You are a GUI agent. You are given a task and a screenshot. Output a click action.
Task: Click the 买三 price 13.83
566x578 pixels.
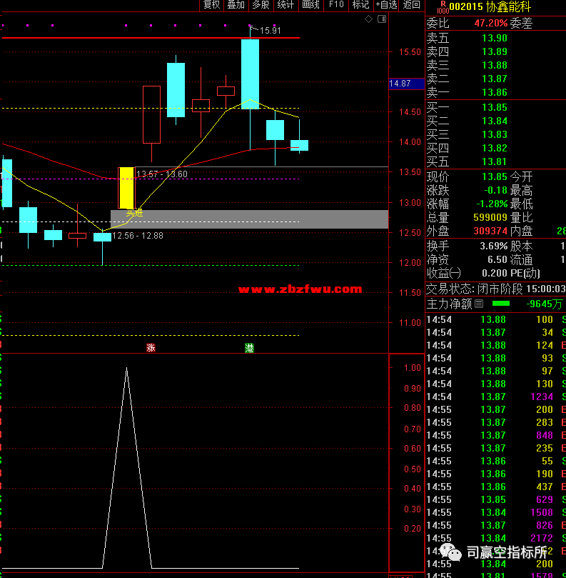(x=495, y=135)
